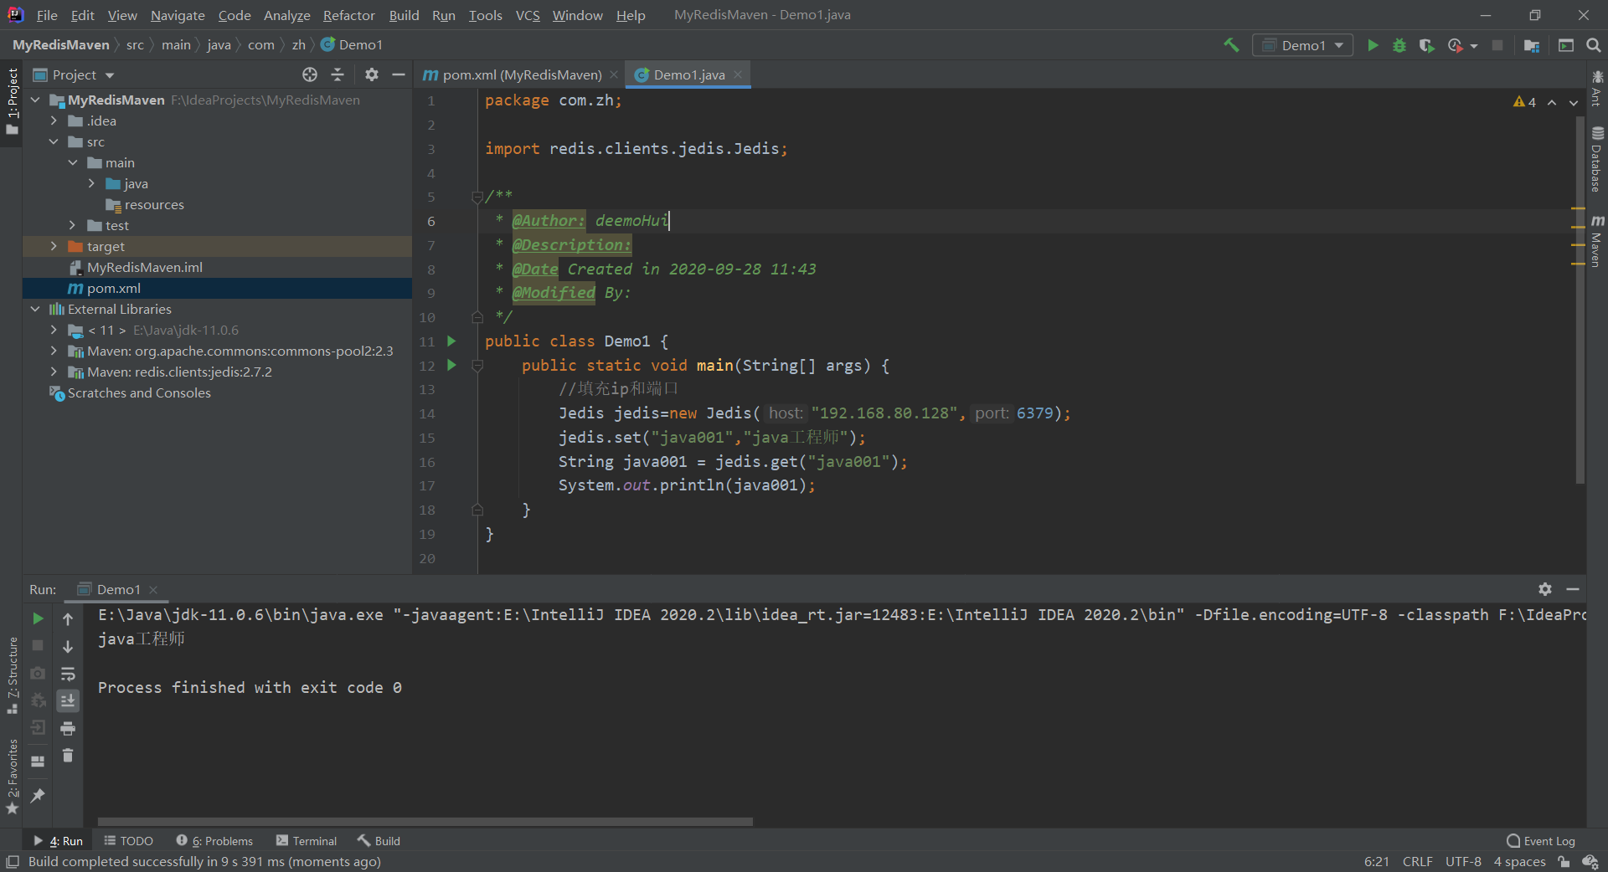1608x872 pixels.
Task: Click the CRLF line separator setting
Action: point(1417,861)
